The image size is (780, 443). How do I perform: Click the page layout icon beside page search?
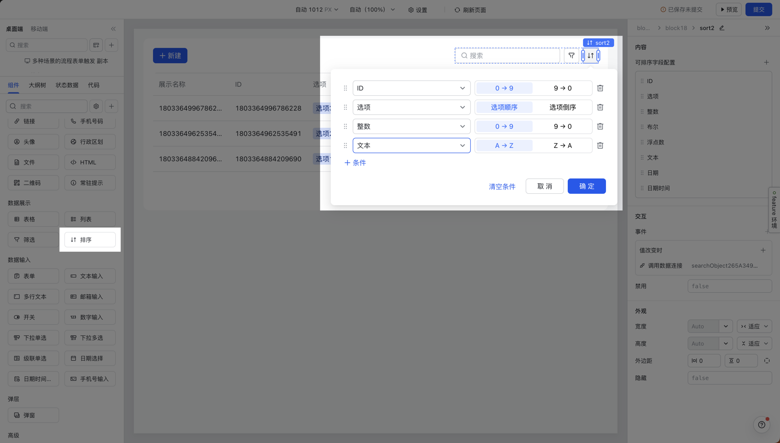tap(96, 45)
